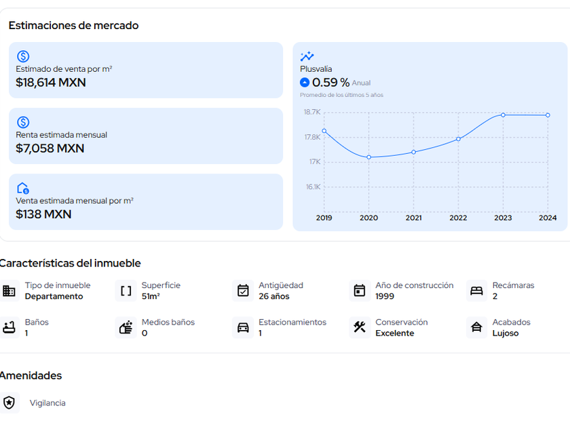Click the shield-star icon beside Vigilancia
570x427 pixels.
pos(9,403)
